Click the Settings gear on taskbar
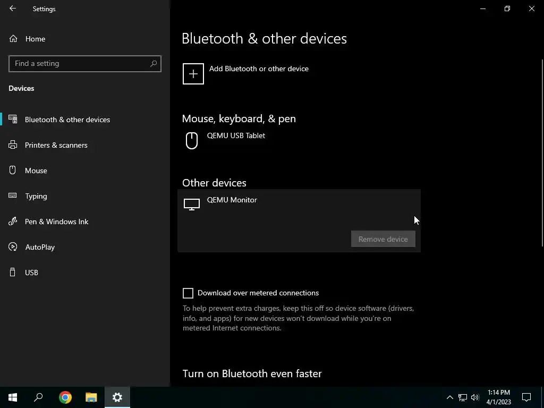 coord(117,397)
